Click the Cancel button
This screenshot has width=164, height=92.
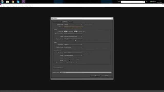coord(107,76)
